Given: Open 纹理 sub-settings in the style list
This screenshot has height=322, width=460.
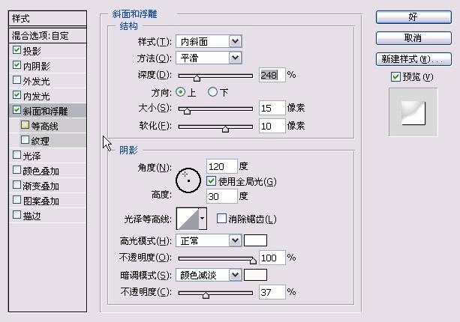Looking at the screenshot, I should point(41,141).
